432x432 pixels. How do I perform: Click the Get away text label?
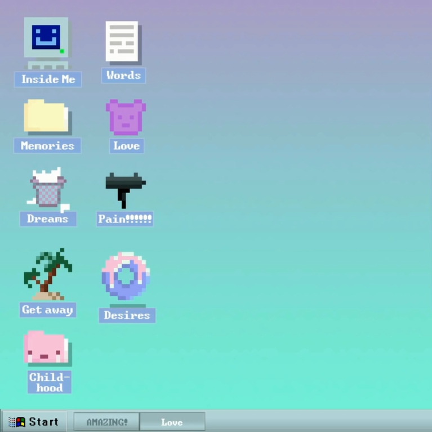48,310
